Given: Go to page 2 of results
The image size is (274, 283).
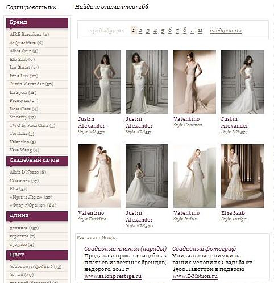Looking at the screenshot, I should (140, 31).
